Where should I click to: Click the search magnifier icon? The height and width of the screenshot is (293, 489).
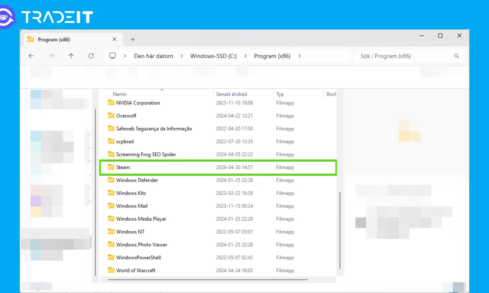pos(456,56)
